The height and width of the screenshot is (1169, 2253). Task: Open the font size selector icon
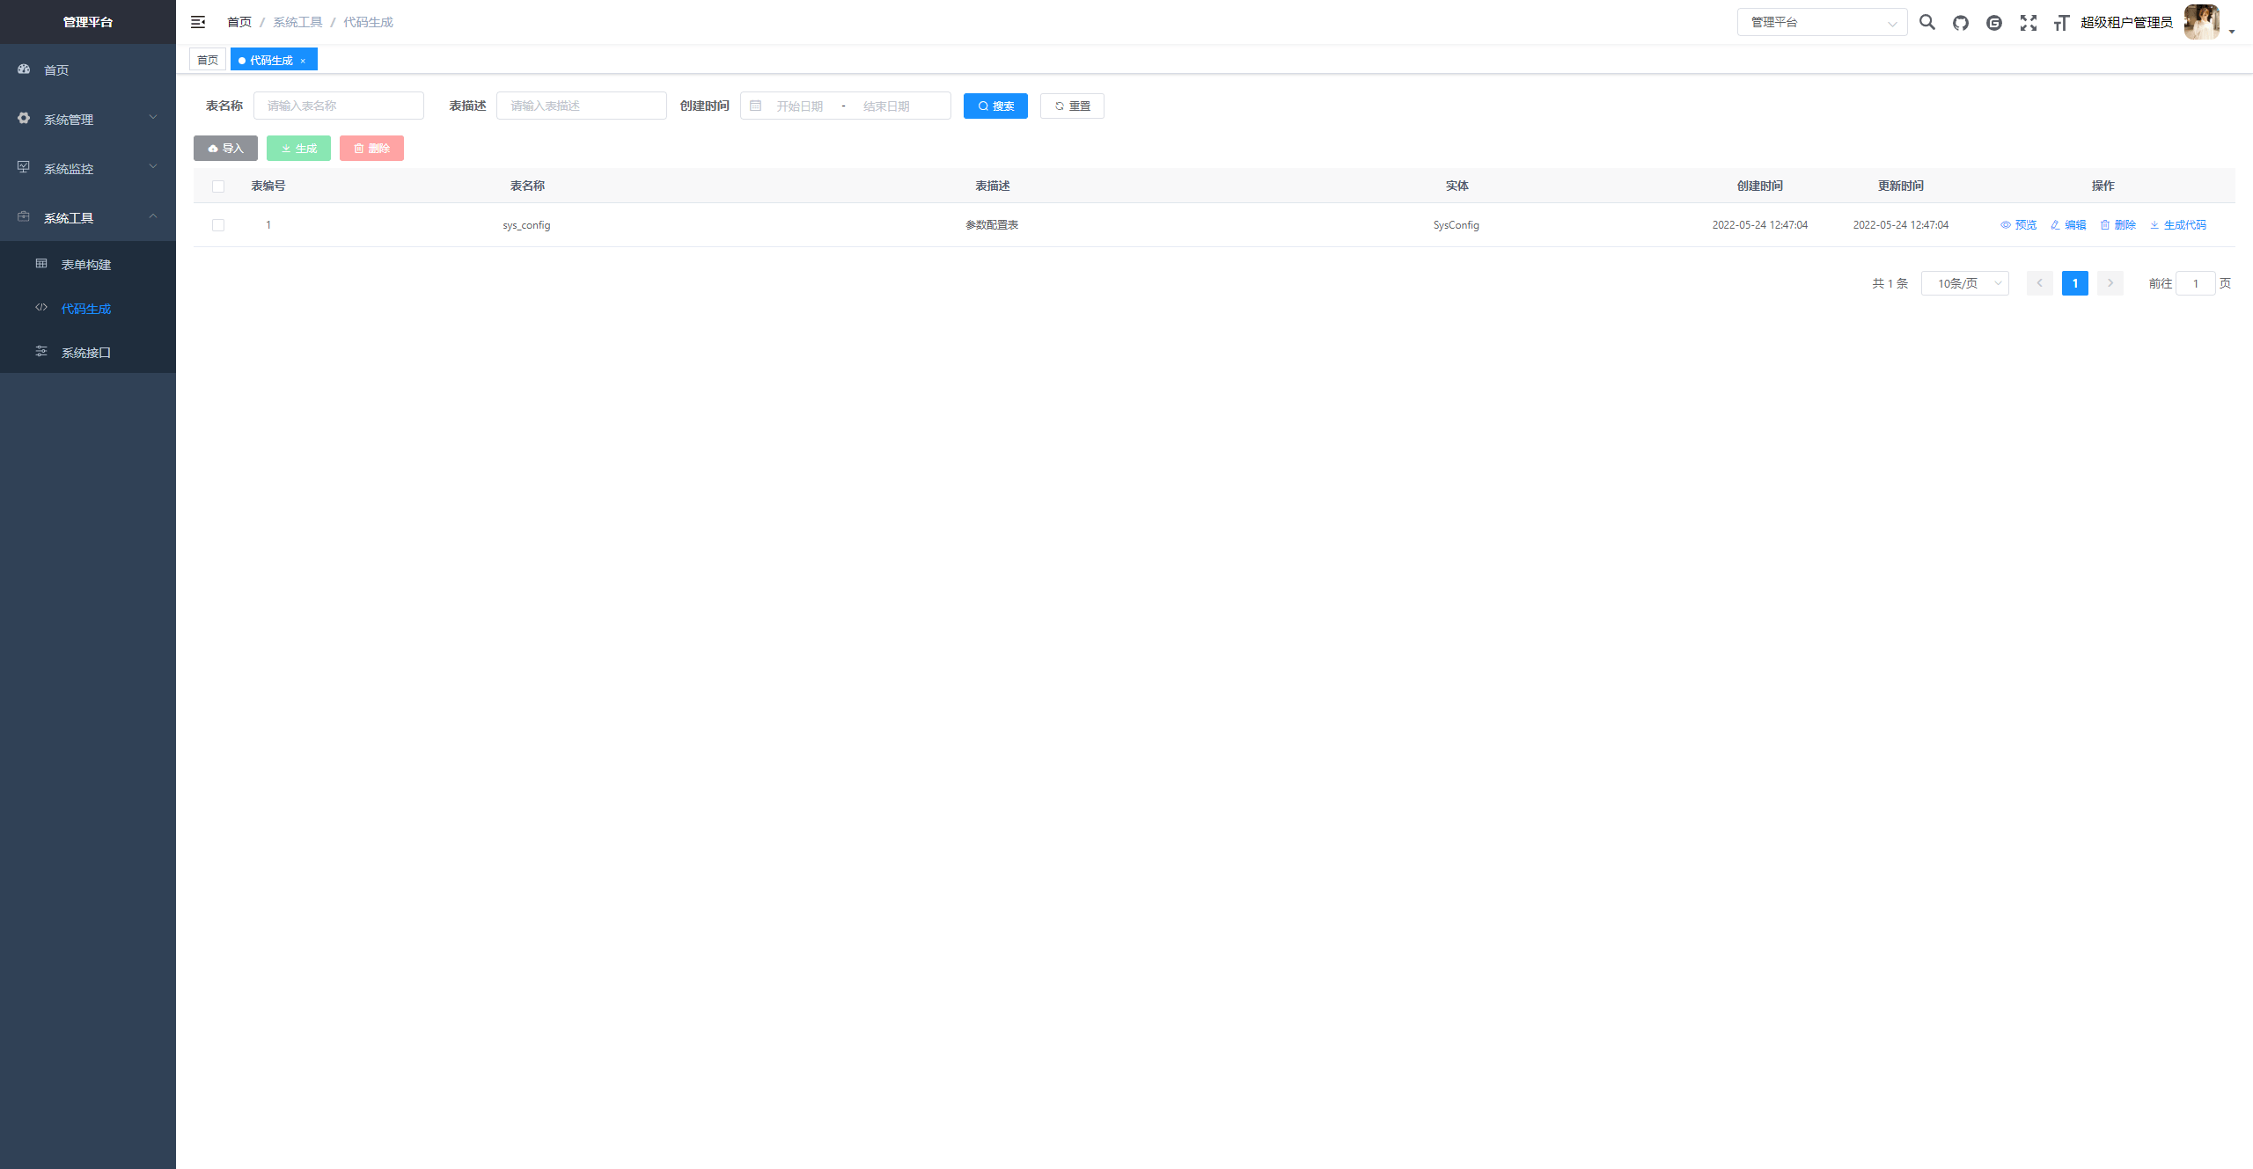[2061, 23]
